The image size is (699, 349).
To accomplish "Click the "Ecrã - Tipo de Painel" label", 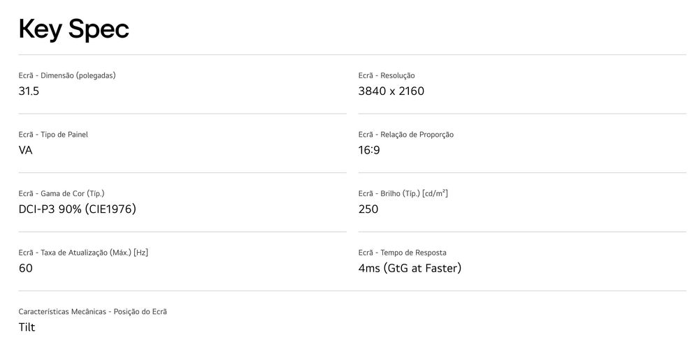I will pyautogui.click(x=53, y=135).
